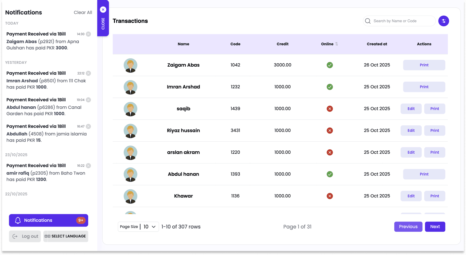Click the sort arrows beside Online column

pos(337,44)
